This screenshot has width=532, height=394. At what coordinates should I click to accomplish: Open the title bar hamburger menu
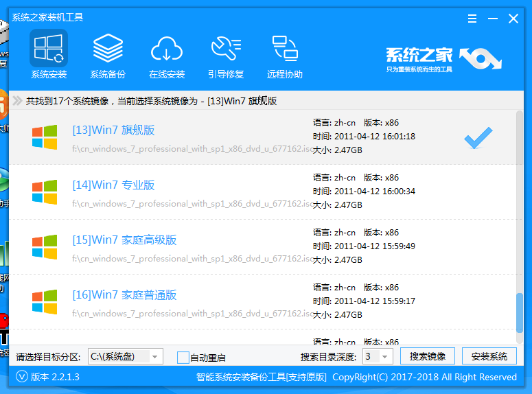(x=472, y=19)
